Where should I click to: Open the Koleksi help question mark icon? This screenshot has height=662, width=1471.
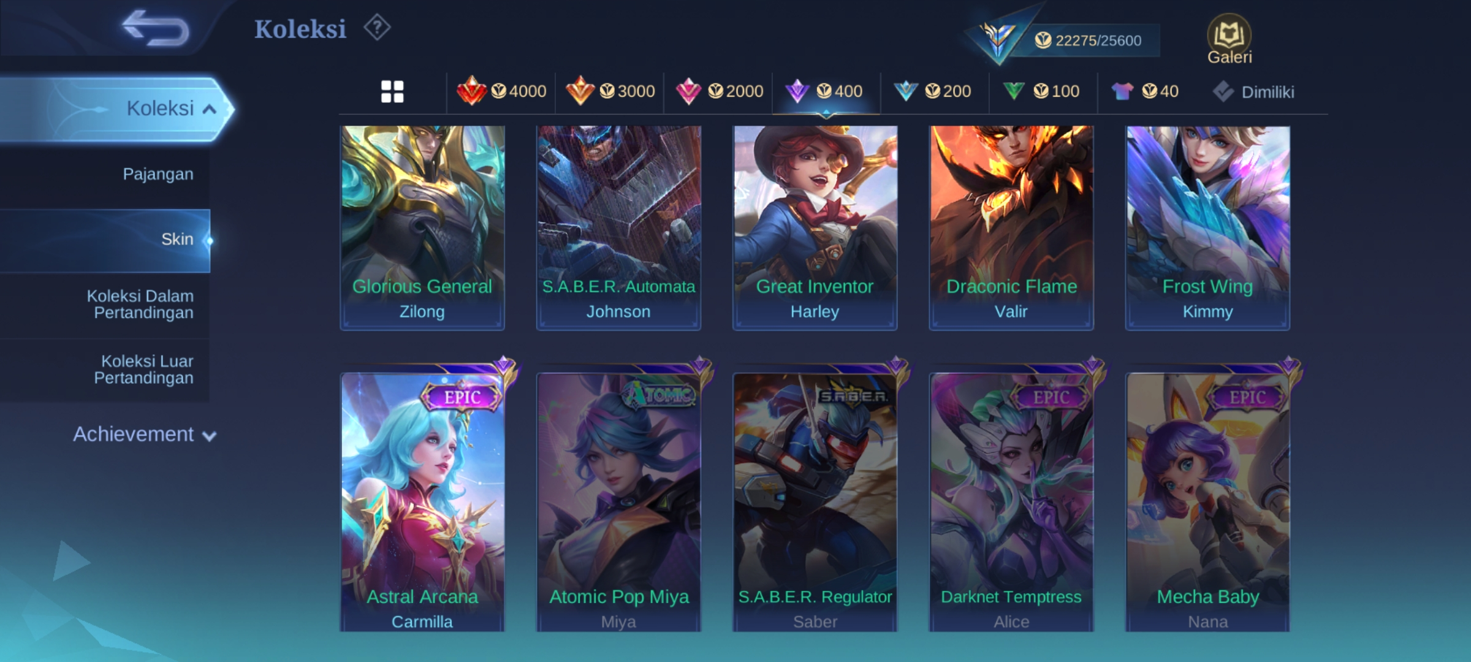(377, 28)
